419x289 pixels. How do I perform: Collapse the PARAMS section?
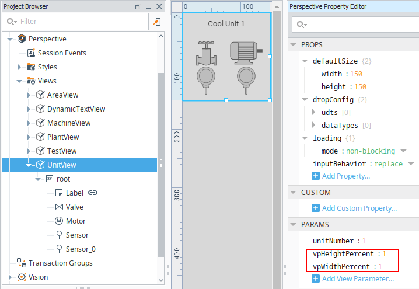tap(293, 224)
